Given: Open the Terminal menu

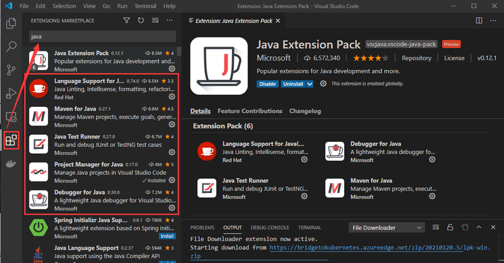Looking at the screenshot, I should tap(145, 6).
